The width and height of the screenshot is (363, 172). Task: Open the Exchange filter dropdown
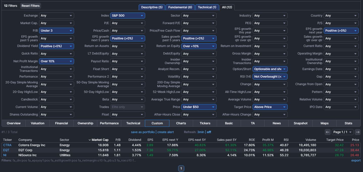[56, 16]
